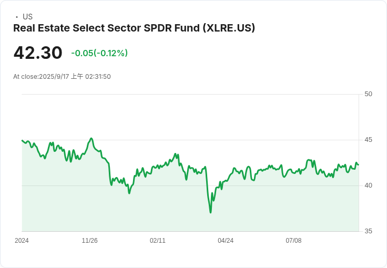Click the 02/11 date axis label
Screen dimensions: 387x268
(x=158, y=241)
